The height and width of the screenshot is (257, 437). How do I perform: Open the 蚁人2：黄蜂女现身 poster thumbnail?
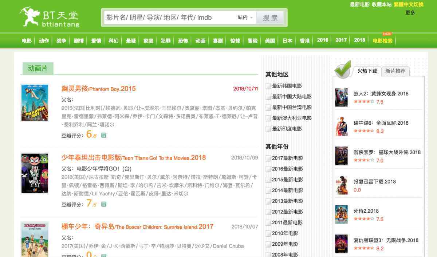[x=341, y=97]
